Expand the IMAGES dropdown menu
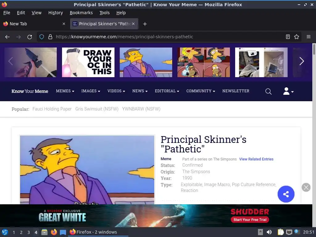 [91, 91]
